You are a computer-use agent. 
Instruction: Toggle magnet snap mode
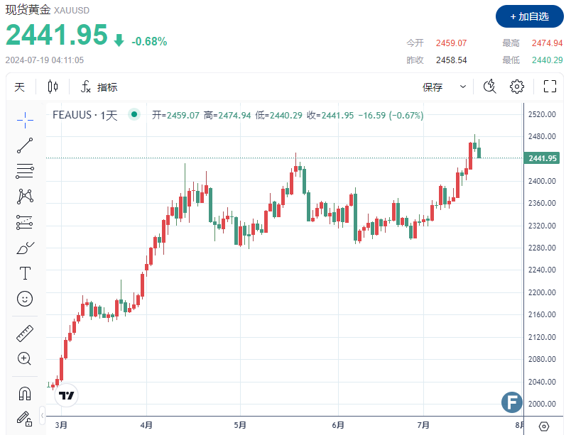[x=25, y=394]
